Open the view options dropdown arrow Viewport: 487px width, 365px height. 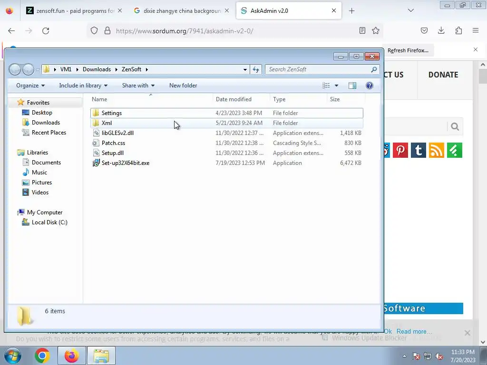(x=336, y=86)
